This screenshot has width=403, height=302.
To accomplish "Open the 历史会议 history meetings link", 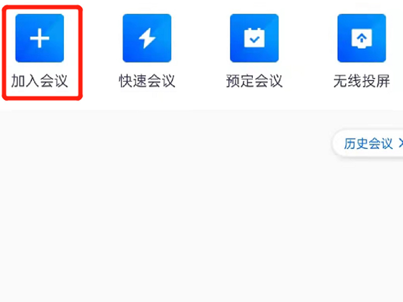I will pos(368,143).
